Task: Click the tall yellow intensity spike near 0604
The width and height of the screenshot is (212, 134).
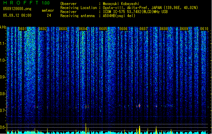Action: pos(86,128)
